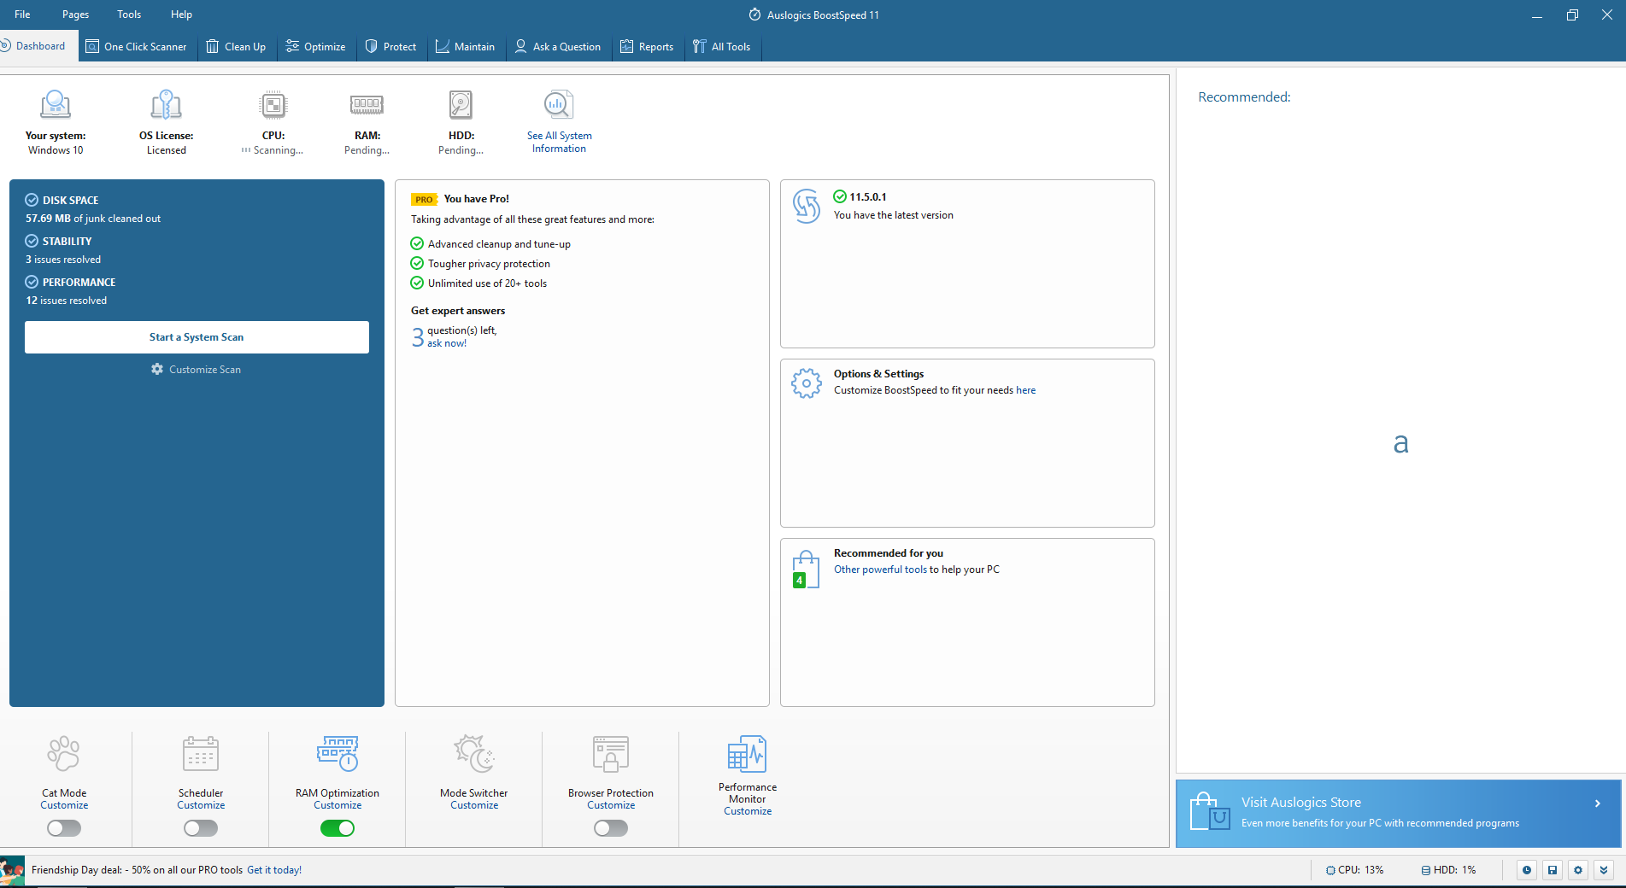This screenshot has width=1626, height=888.
Task: Open See All System Information link
Action: (x=560, y=142)
